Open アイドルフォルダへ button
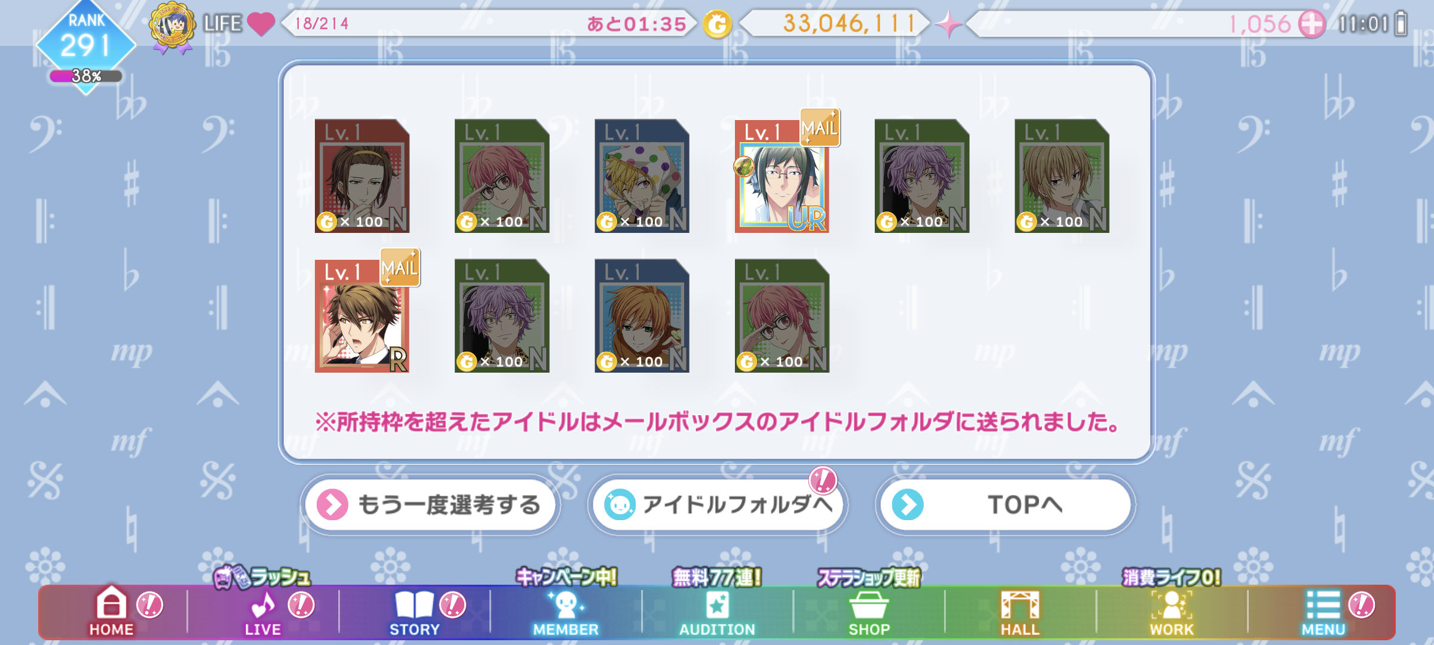The image size is (1434, 645). coord(718,505)
